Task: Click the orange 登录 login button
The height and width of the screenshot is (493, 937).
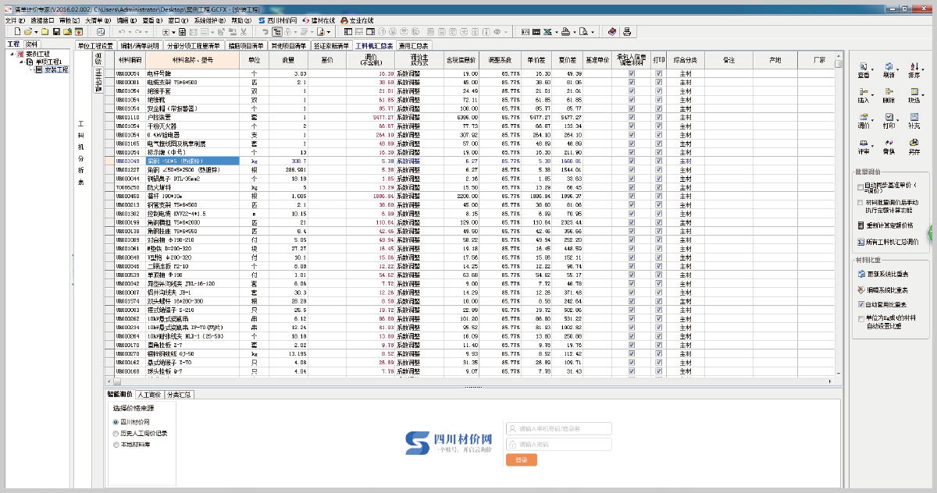Action: (521, 460)
